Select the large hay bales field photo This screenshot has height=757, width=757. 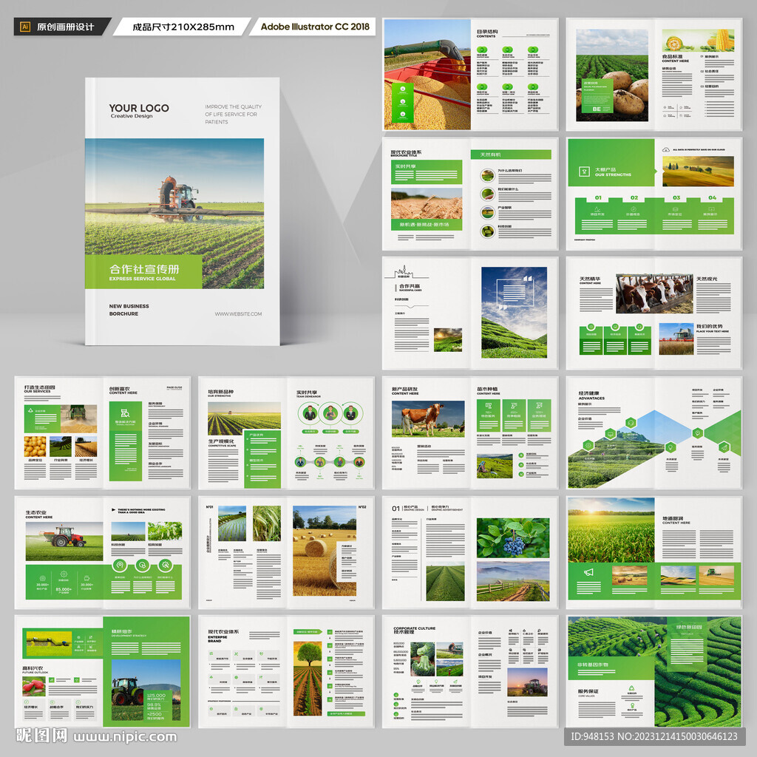point(325,550)
